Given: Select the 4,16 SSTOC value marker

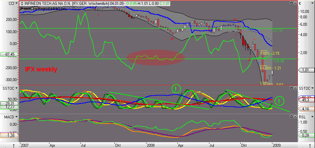Looking at the screenshot, I should (x=306, y=109).
